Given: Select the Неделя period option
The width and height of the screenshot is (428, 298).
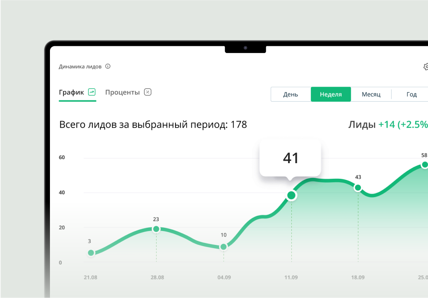Looking at the screenshot, I should click(x=331, y=95).
